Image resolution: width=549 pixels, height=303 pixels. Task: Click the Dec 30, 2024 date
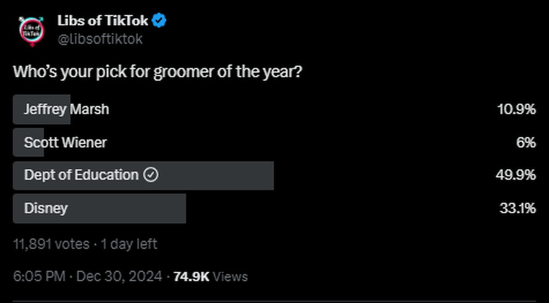pyautogui.click(x=119, y=276)
